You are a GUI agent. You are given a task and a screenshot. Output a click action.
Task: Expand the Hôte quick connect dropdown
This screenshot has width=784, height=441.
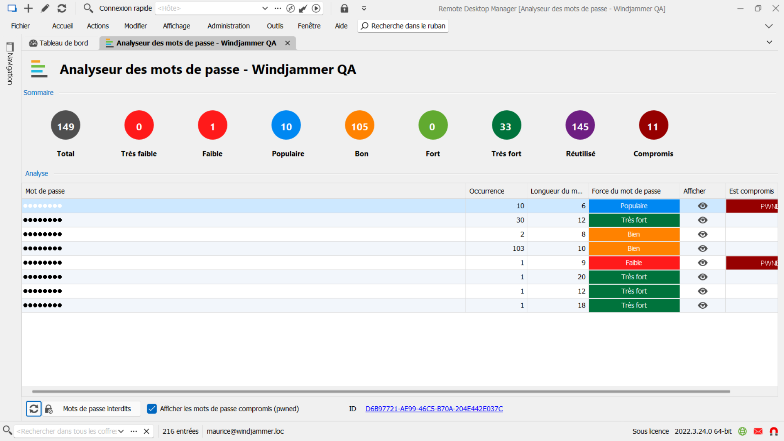pyautogui.click(x=265, y=8)
